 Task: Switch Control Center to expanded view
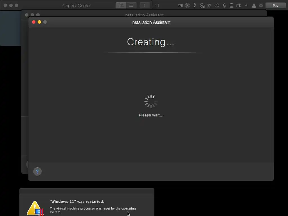121,5
